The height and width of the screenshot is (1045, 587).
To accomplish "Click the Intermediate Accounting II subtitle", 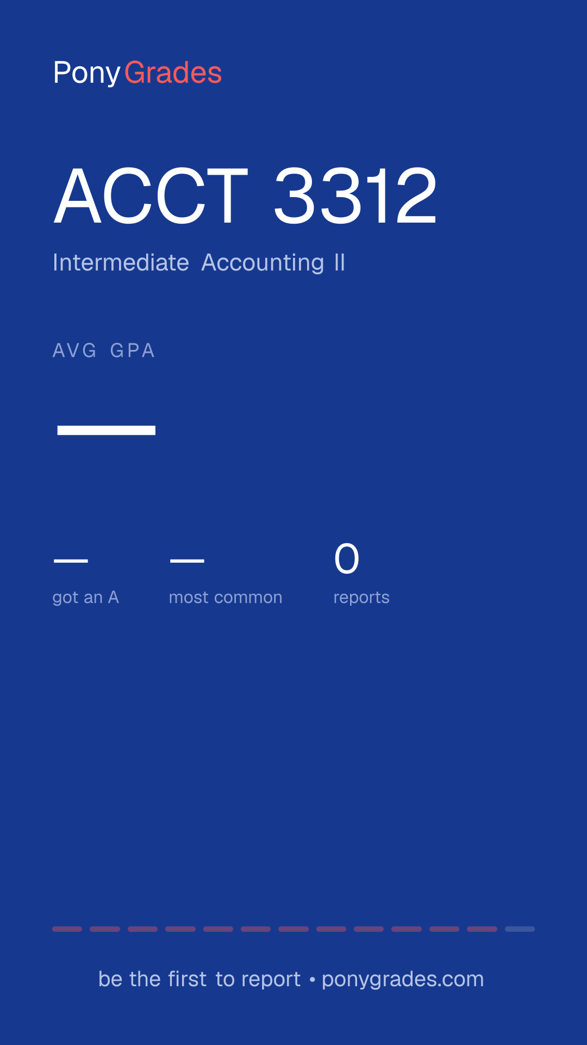I will 199,262.
